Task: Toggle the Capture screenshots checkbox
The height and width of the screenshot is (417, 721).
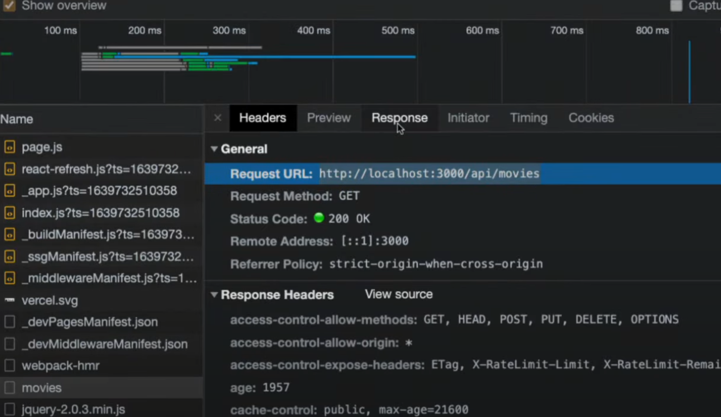Action: click(x=676, y=6)
